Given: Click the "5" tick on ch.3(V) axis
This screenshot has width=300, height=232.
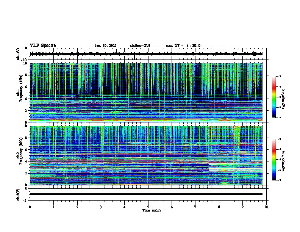Looking at the screenshot, I should (x=27, y=189).
